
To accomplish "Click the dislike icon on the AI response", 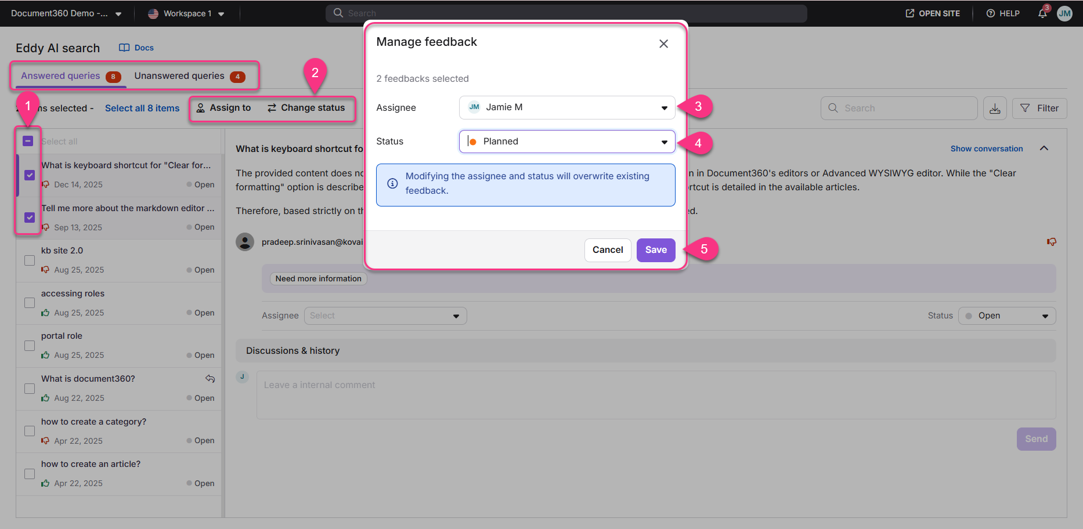I will tap(1051, 242).
